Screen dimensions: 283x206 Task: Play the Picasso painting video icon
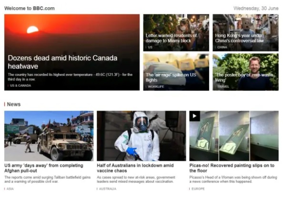[194, 116]
